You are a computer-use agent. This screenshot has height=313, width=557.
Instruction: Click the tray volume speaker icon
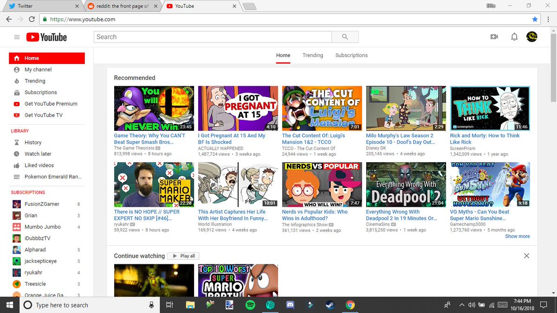(x=472, y=305)
